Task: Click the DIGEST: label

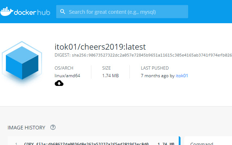Action: [63, 55]
